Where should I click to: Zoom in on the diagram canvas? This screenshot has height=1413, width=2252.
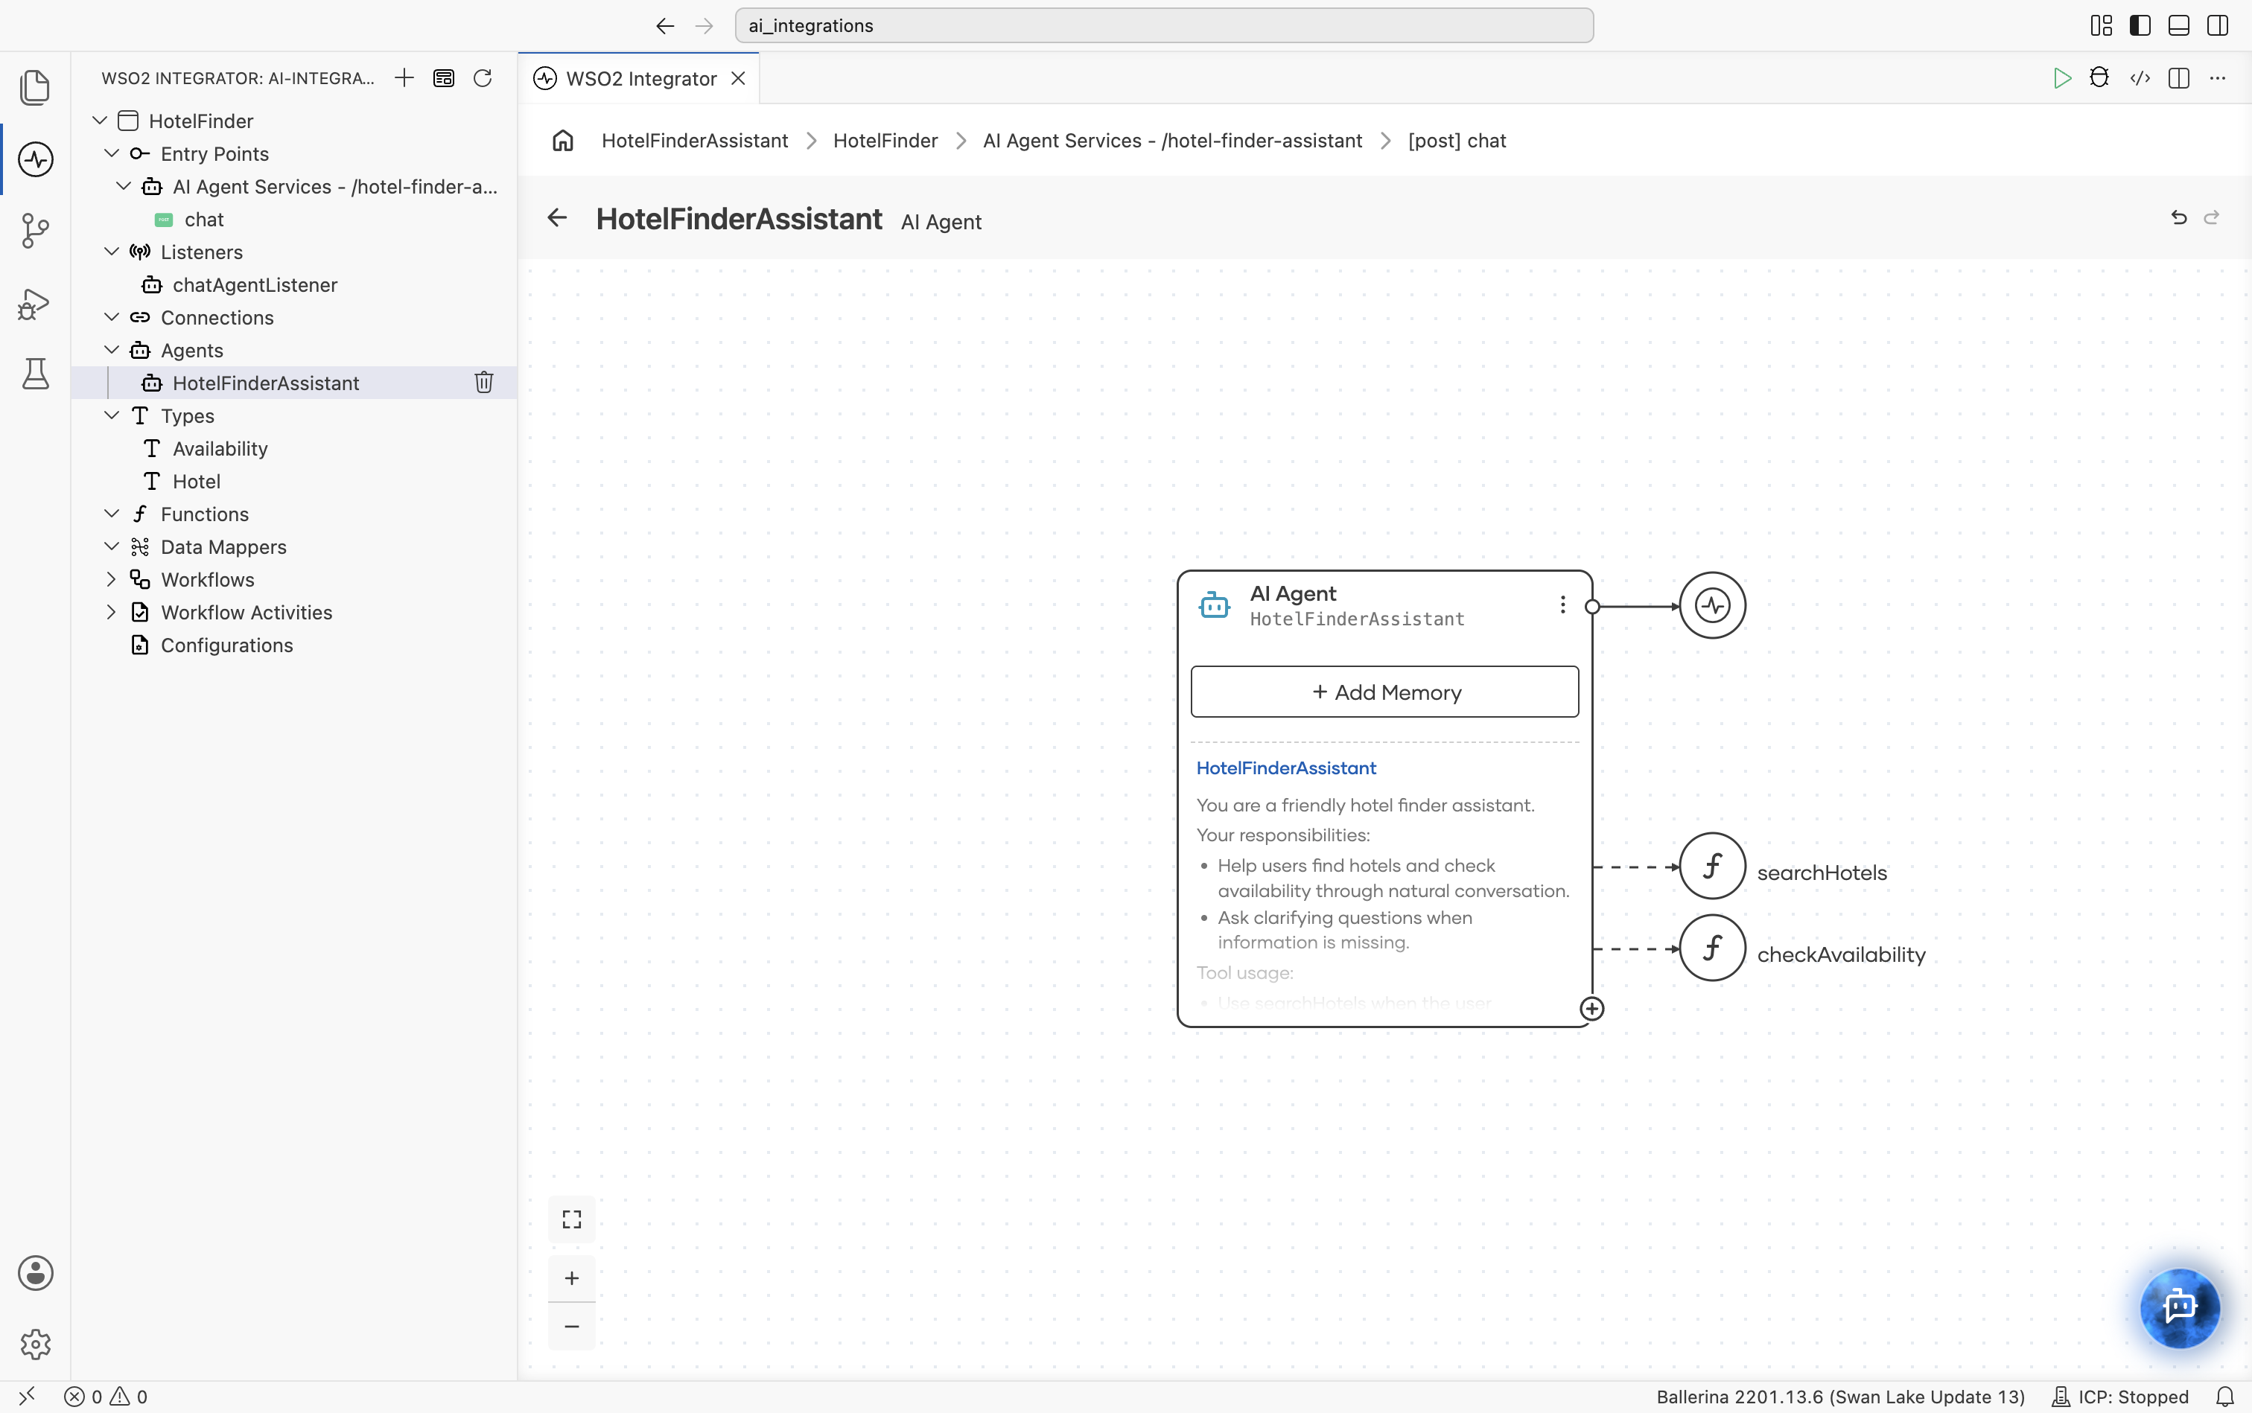572,1278
